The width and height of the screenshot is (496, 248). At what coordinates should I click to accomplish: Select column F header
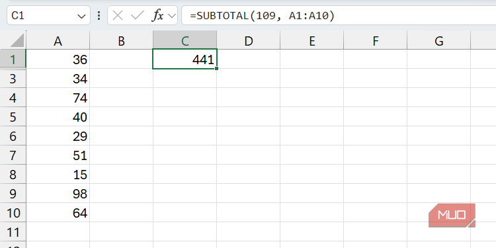(376, 40)
